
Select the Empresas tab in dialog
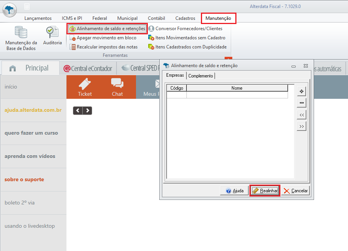point(175,75)
